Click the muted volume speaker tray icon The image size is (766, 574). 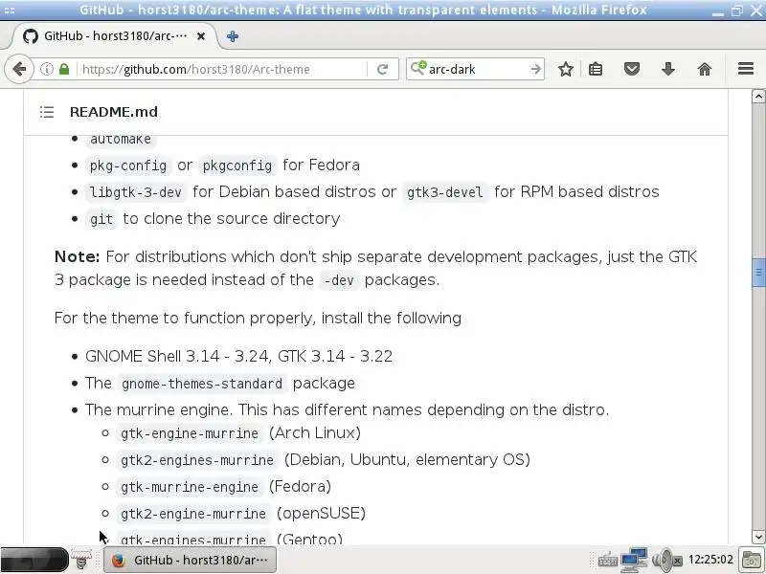tap(666, 560)
